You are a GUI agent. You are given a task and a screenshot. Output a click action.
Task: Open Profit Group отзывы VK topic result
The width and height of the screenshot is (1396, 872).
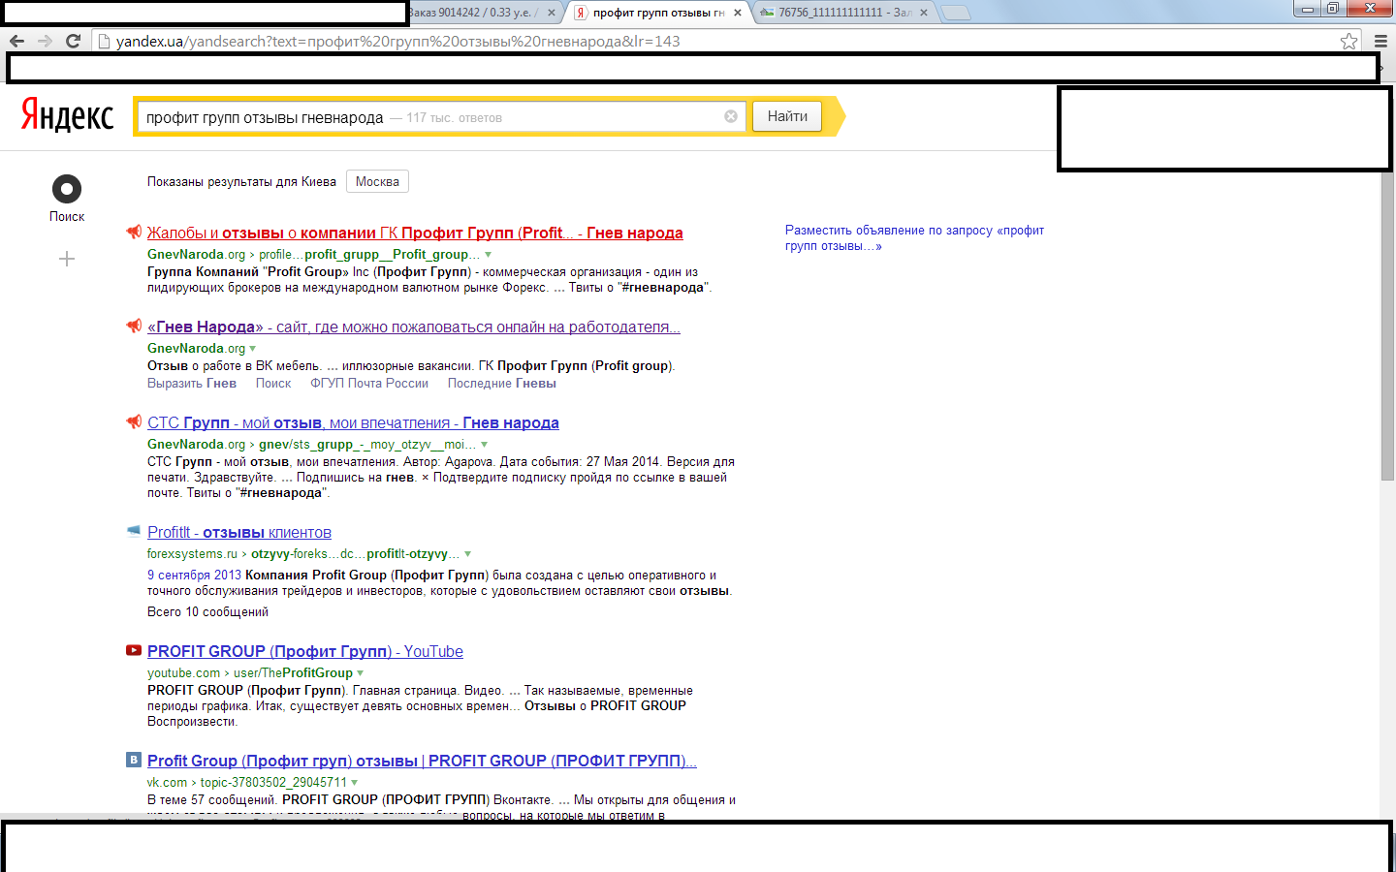(422, 761)
